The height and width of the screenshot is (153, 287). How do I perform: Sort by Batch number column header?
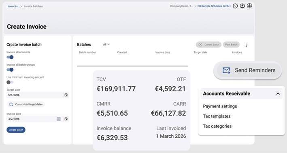pos(87,52)
